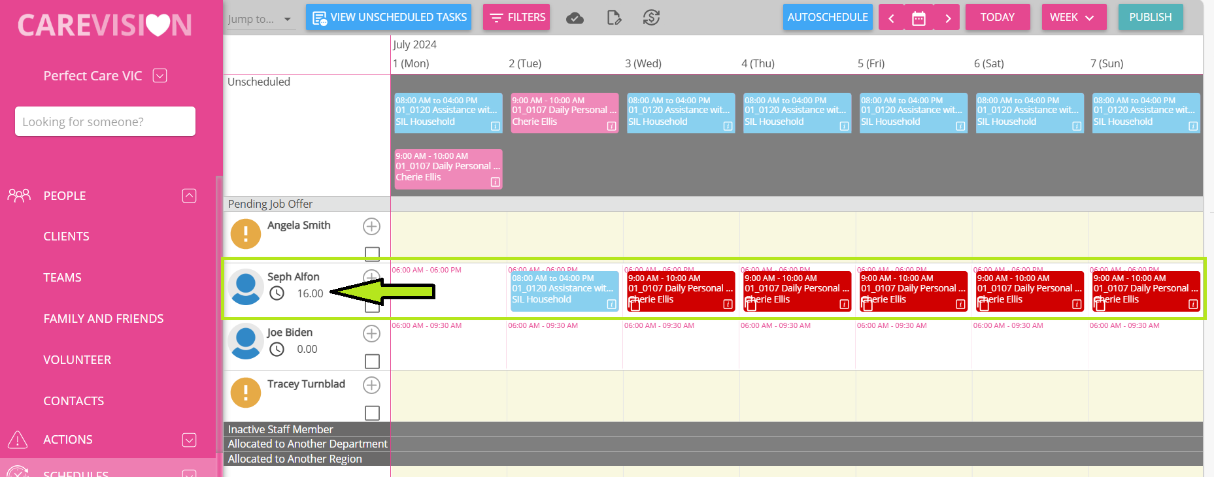Click Allocated to Another Department group header
The width and height of the screenshot is (1214, 477).
(308, 444)
